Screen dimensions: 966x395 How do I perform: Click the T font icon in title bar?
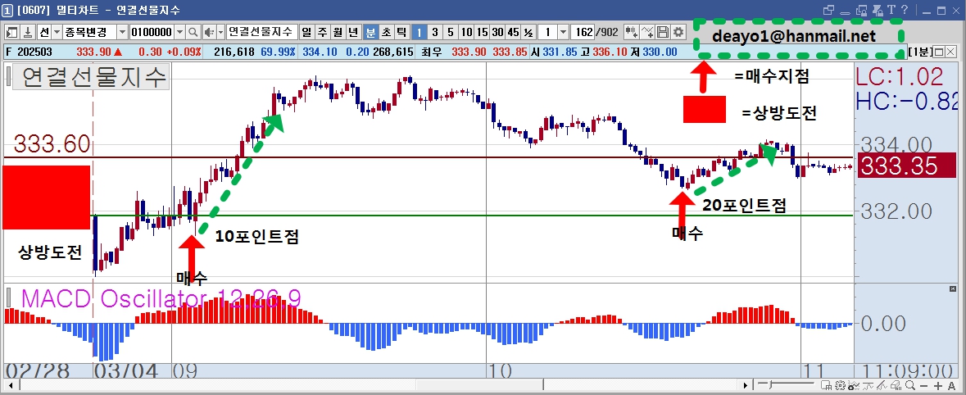pyautogui.click(x=891, y=9)
